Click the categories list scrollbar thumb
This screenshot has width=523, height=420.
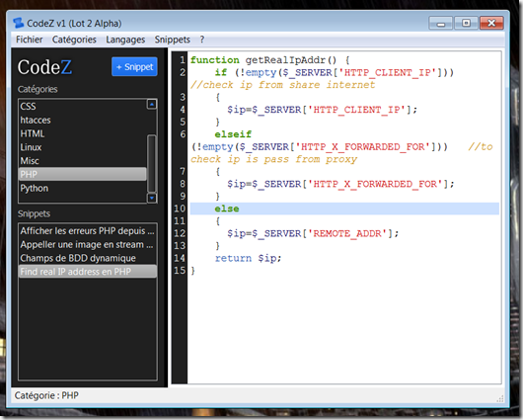click(x=152, y=163)
